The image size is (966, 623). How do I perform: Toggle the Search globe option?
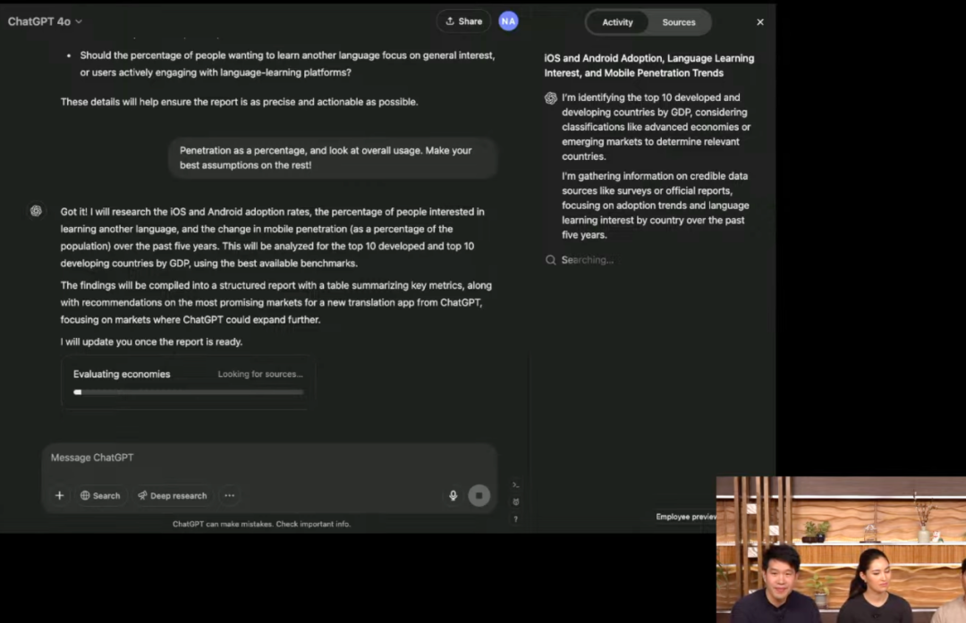[100, 495]
